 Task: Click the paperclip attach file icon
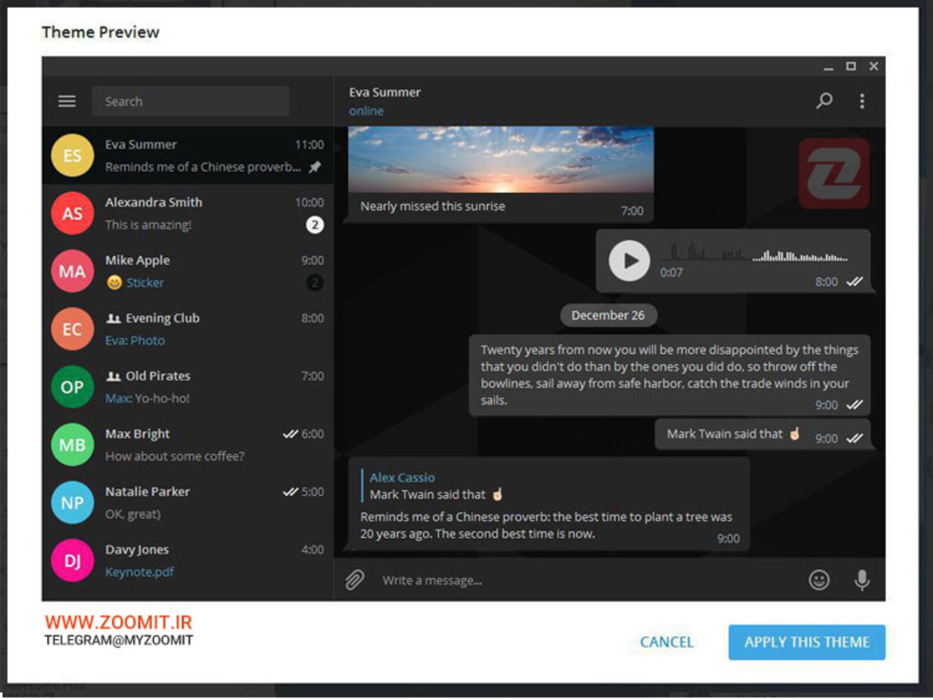click(x=355, y=580)
